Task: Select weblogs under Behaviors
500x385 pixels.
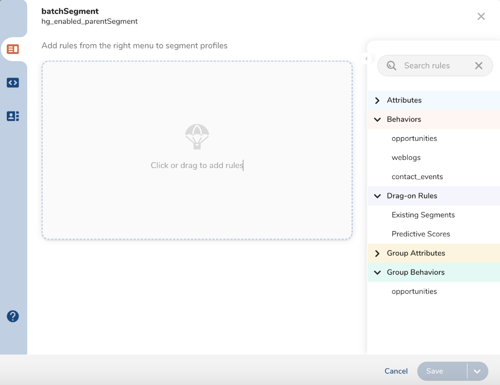Action: pos(406,158)
